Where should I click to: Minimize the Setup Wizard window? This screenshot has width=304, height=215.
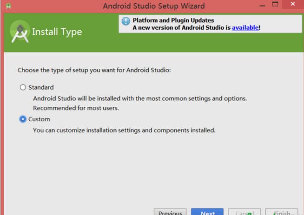point(262,6)
